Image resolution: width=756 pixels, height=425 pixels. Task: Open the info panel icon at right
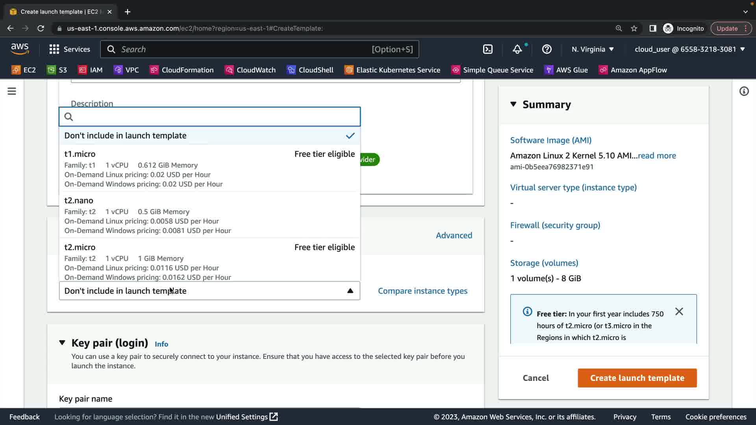(744, 91)
